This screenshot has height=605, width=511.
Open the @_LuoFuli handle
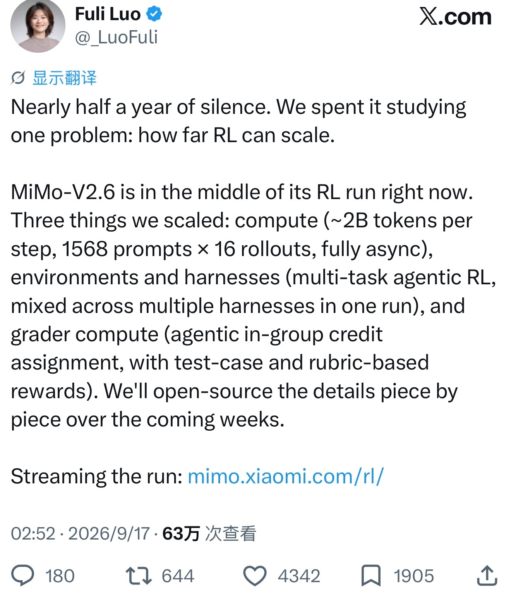116,38
